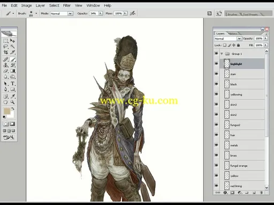This screenshot has height=205, width=274.
Task: Open Tool Presets tab in palette well
Action: pyautogui.click(x=250, y=14)
